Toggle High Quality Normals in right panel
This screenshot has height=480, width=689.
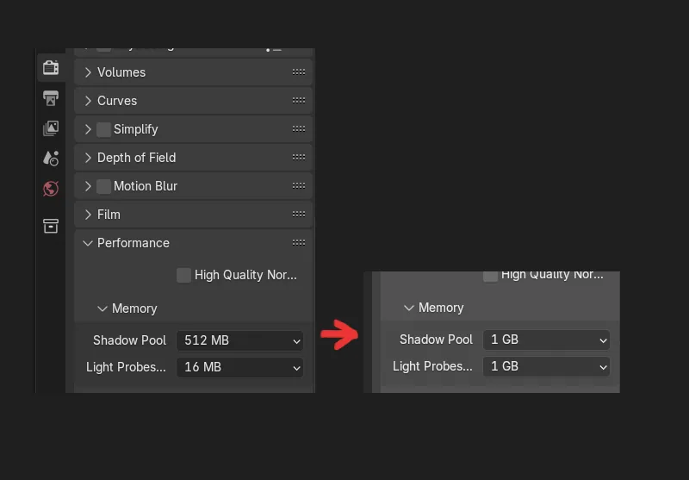[490, 277]
